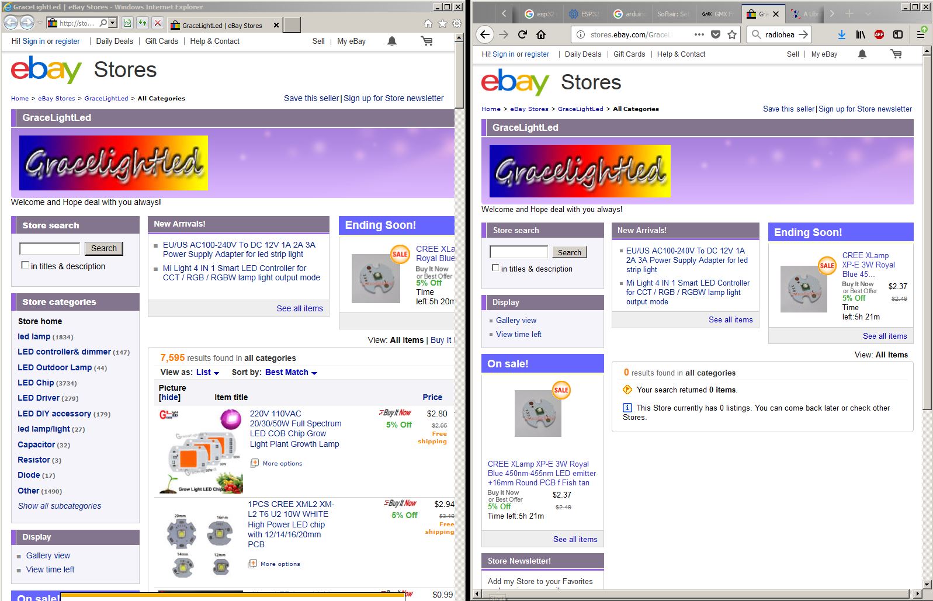Open page actions menu in Firefox address bar
The height and width of the screenshot is (601, 933).
tap(699, 34)
